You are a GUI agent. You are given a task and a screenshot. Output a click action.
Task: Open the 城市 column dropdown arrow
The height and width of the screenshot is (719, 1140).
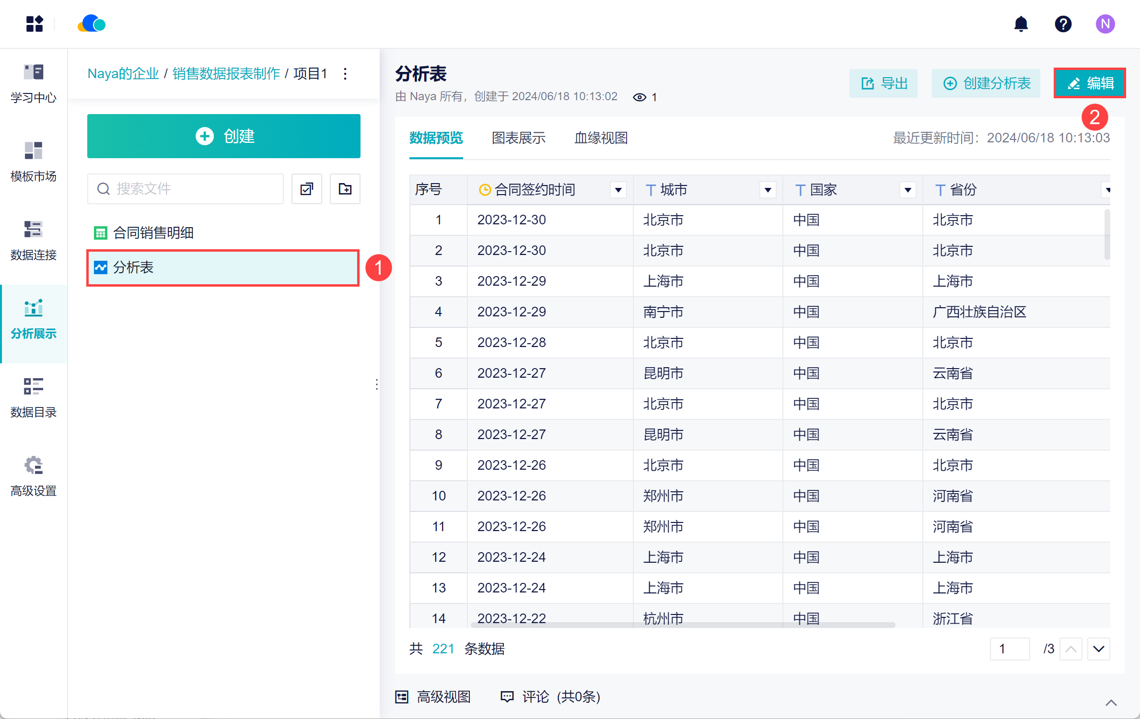click(768, 190)
